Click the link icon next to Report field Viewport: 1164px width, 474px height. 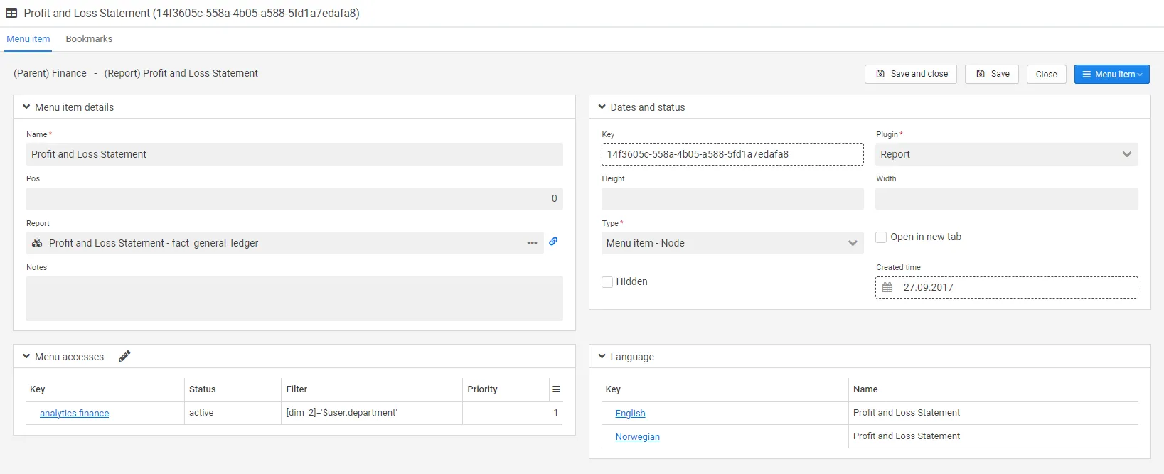tap(553, 242)
